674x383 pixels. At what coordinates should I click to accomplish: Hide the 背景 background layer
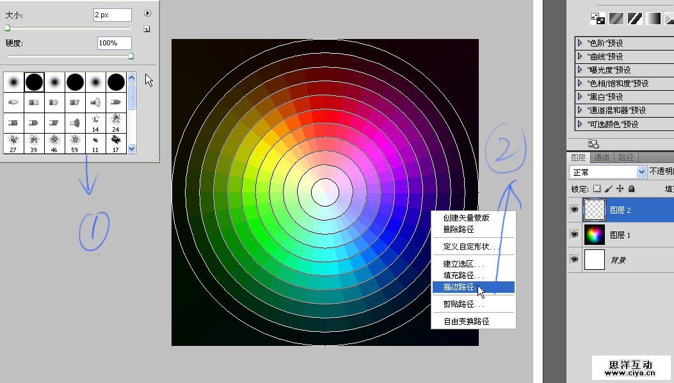pyautogui.click(x=574, y=260)
